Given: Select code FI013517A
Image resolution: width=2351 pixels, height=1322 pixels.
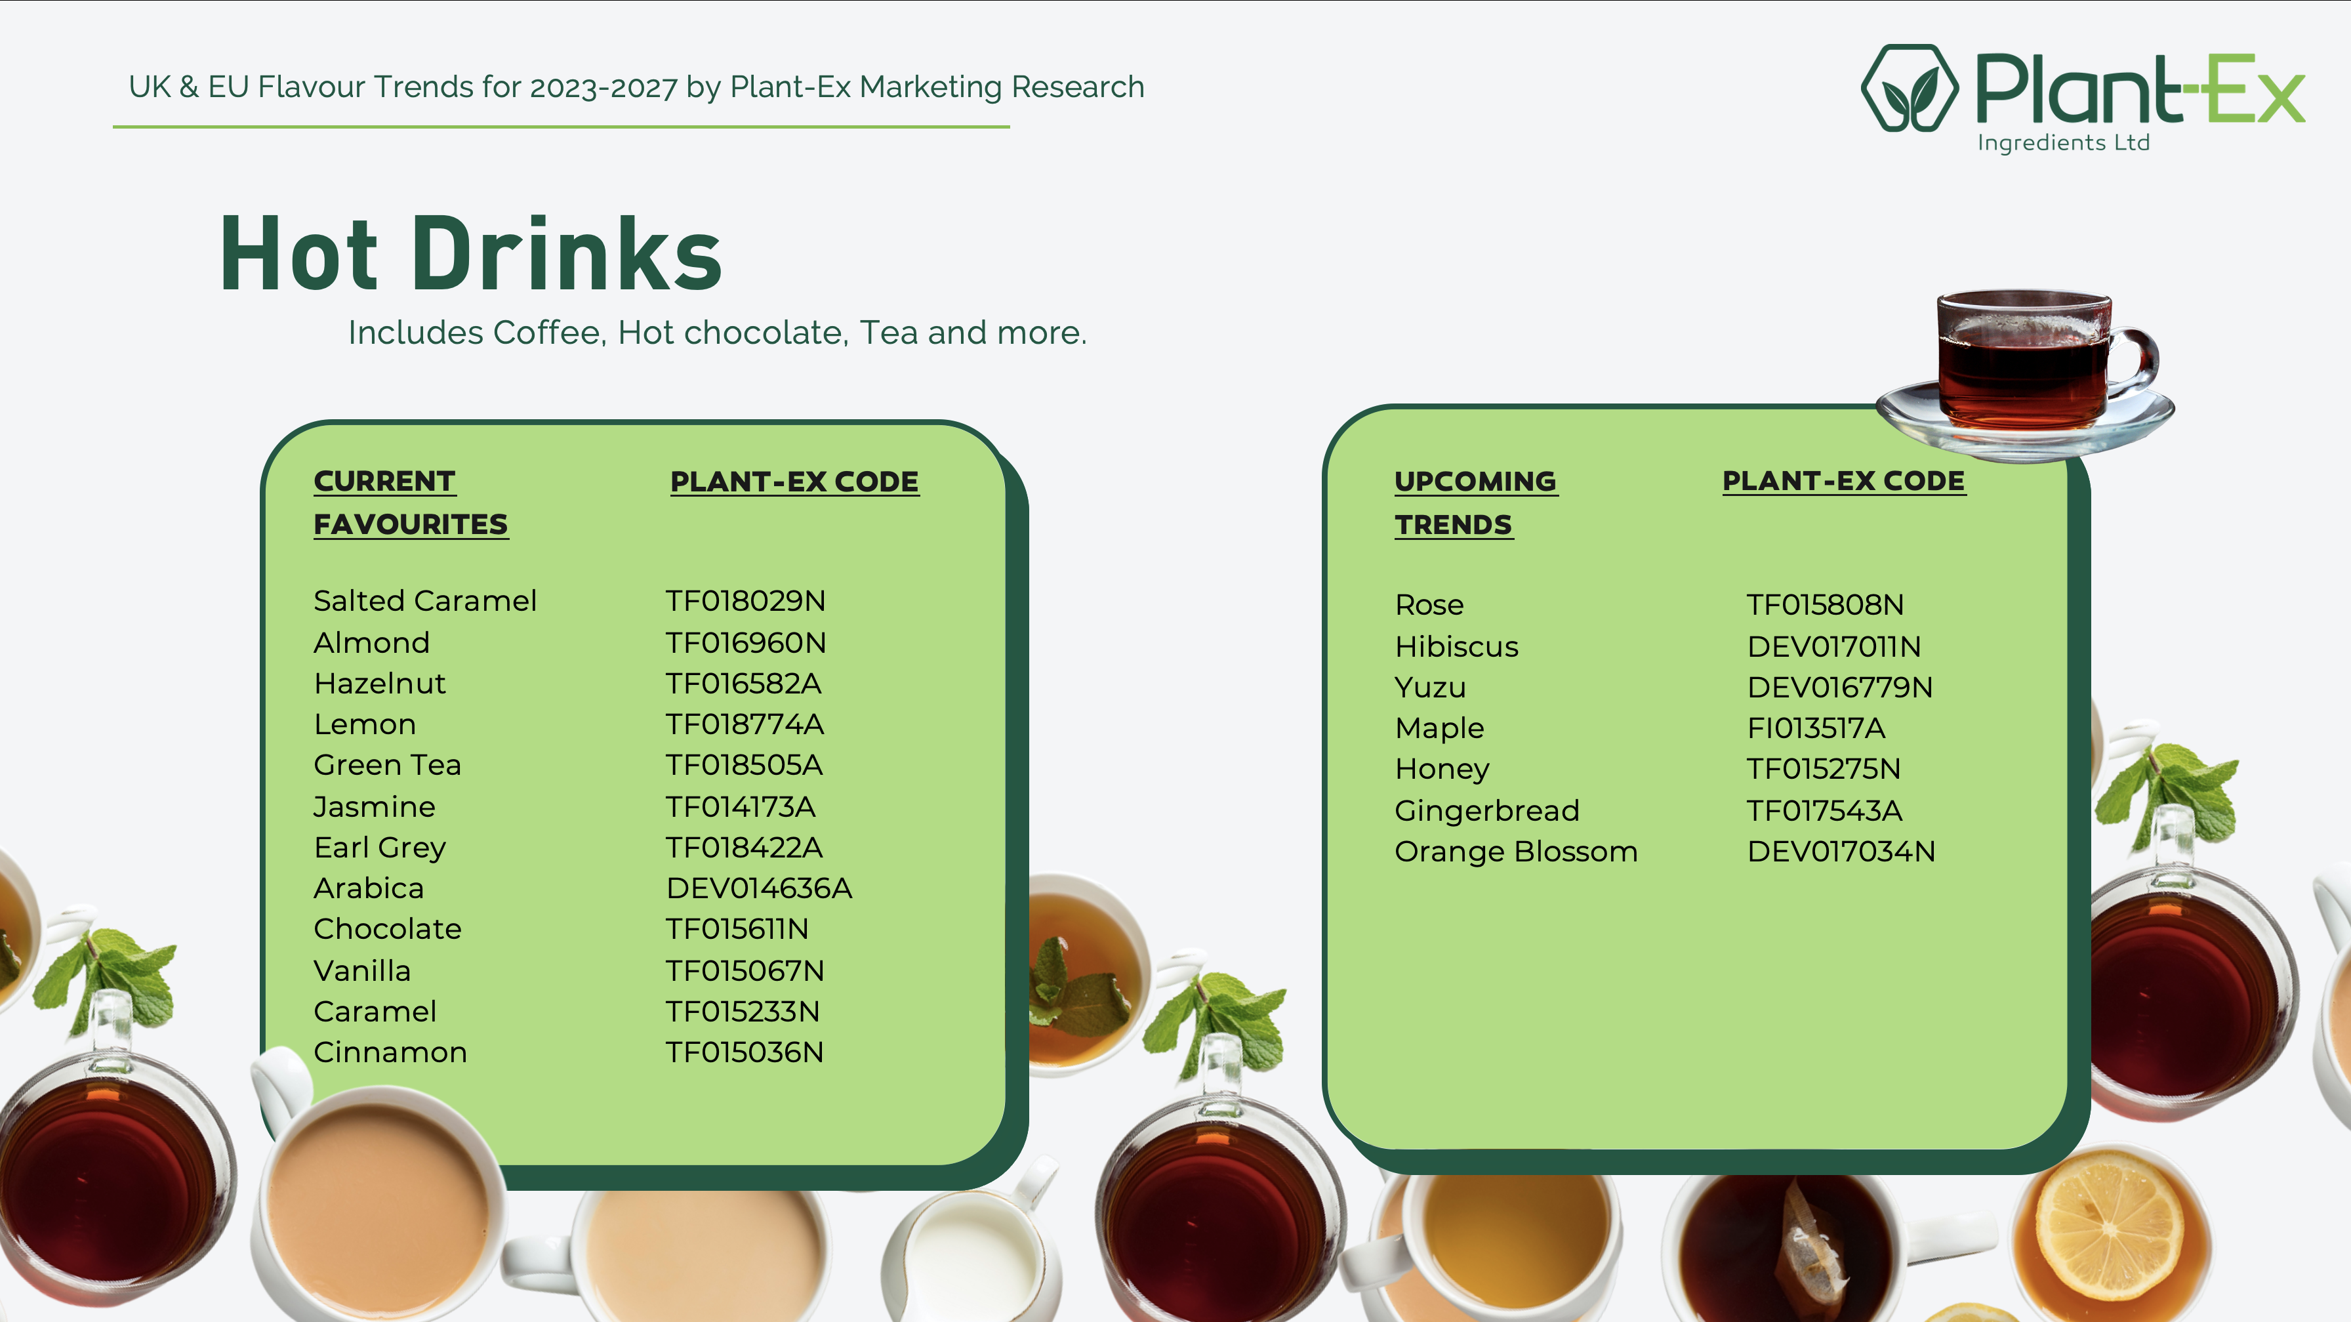Looking at the screenshot, I should (1815, 728).
